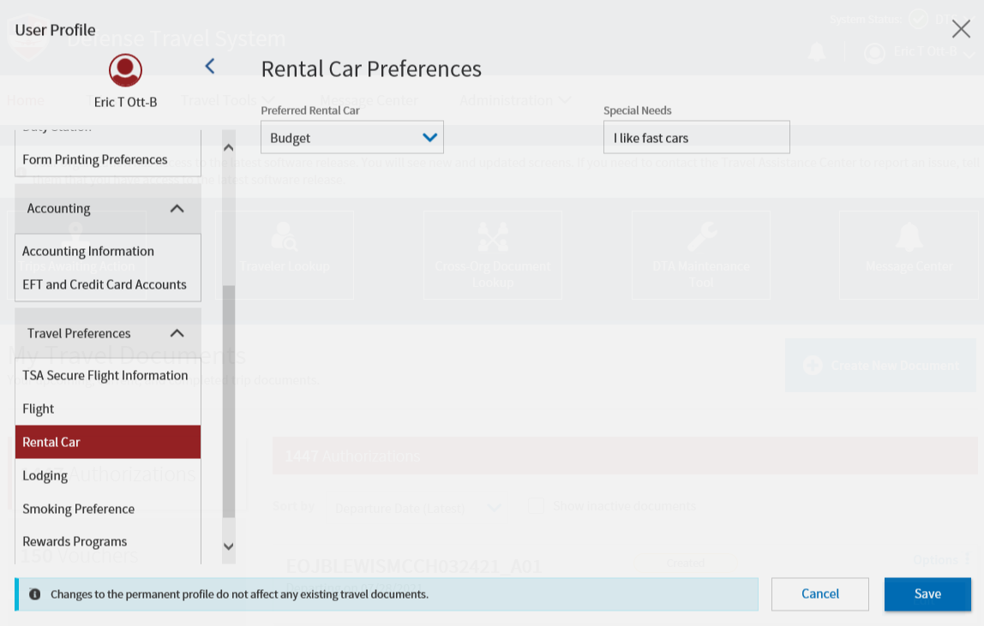Viewport: 984px width, 626px height.
Task: Select Accounting Information in sidebar
Action: pos(88,252)
